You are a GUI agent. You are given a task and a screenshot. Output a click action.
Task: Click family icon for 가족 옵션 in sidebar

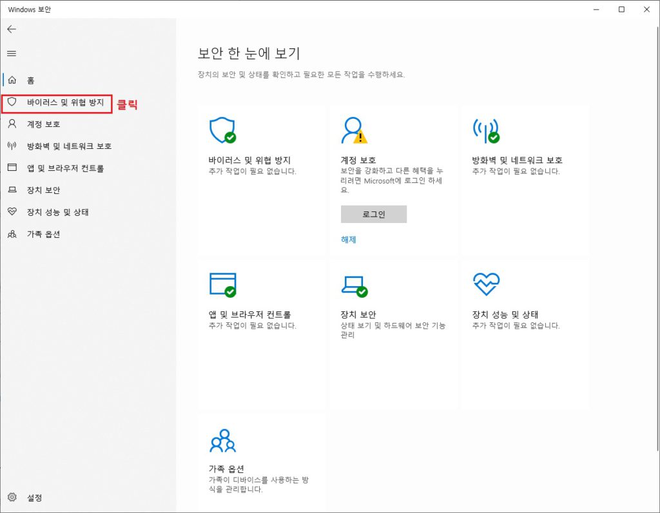click(x=12, y=233)
